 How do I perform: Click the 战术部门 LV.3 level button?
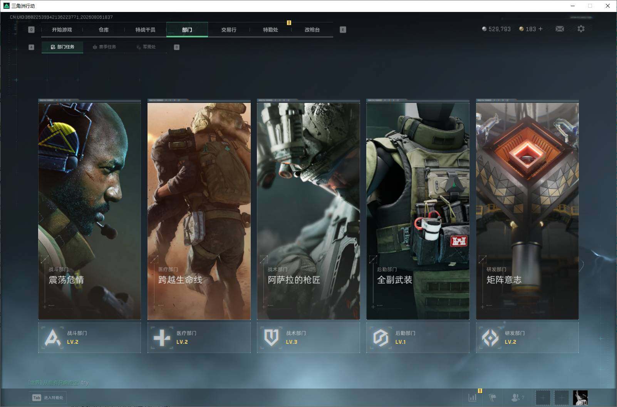308,338
